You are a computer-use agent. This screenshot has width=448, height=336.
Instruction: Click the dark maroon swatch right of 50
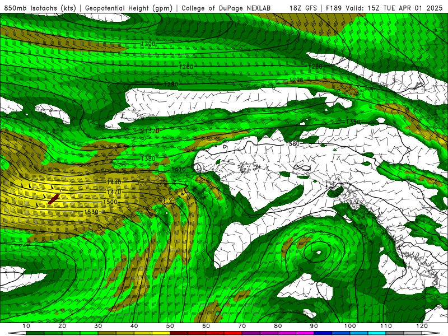pos(179,333)
